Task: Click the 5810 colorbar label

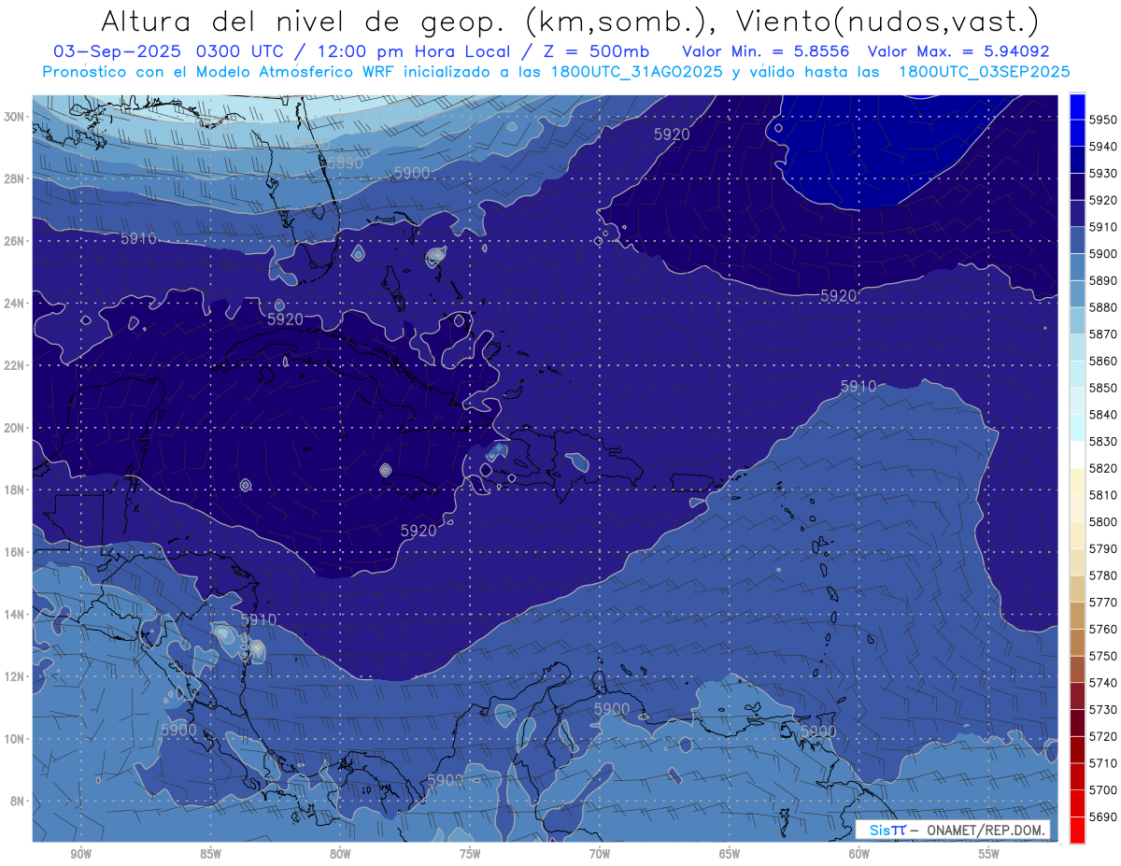Action: [x=1103, y=494]
